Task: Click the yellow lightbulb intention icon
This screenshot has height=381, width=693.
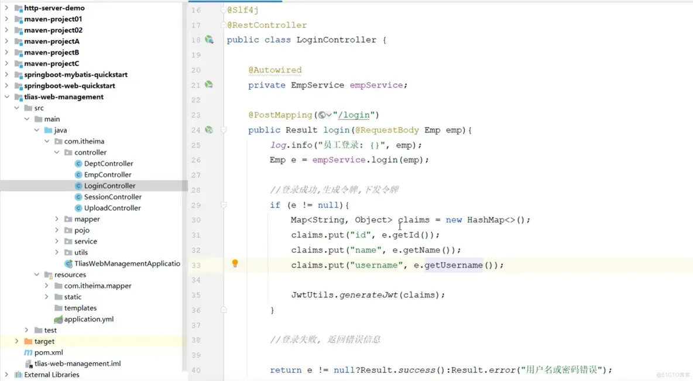Action: tap(235, 263)
